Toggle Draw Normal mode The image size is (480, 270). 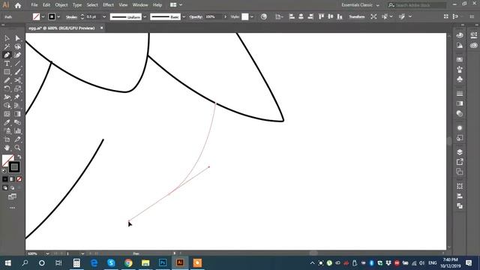point(5,187)
